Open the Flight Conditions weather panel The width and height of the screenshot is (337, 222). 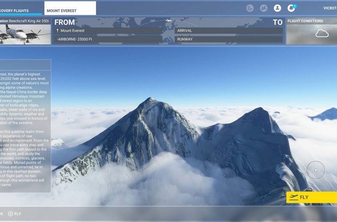coord(312,31)
